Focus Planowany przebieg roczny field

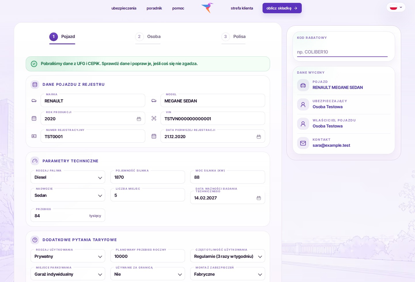(x=148, y=256)
